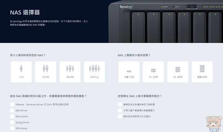Enable the VPN Server checkbox
Image resolution: width=223 pixels, height=132 pixels.
12,128
